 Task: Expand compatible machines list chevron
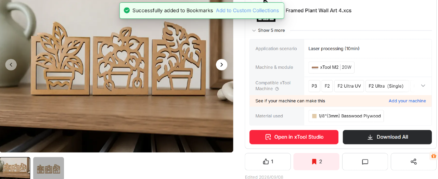(423, 86)
